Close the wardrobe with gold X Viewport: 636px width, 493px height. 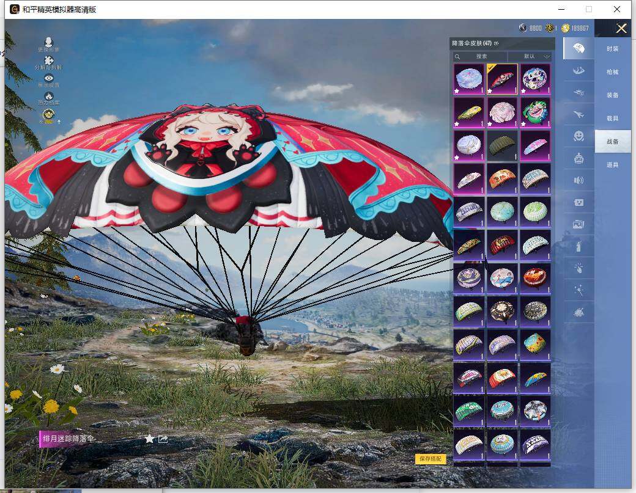(621, 28)
